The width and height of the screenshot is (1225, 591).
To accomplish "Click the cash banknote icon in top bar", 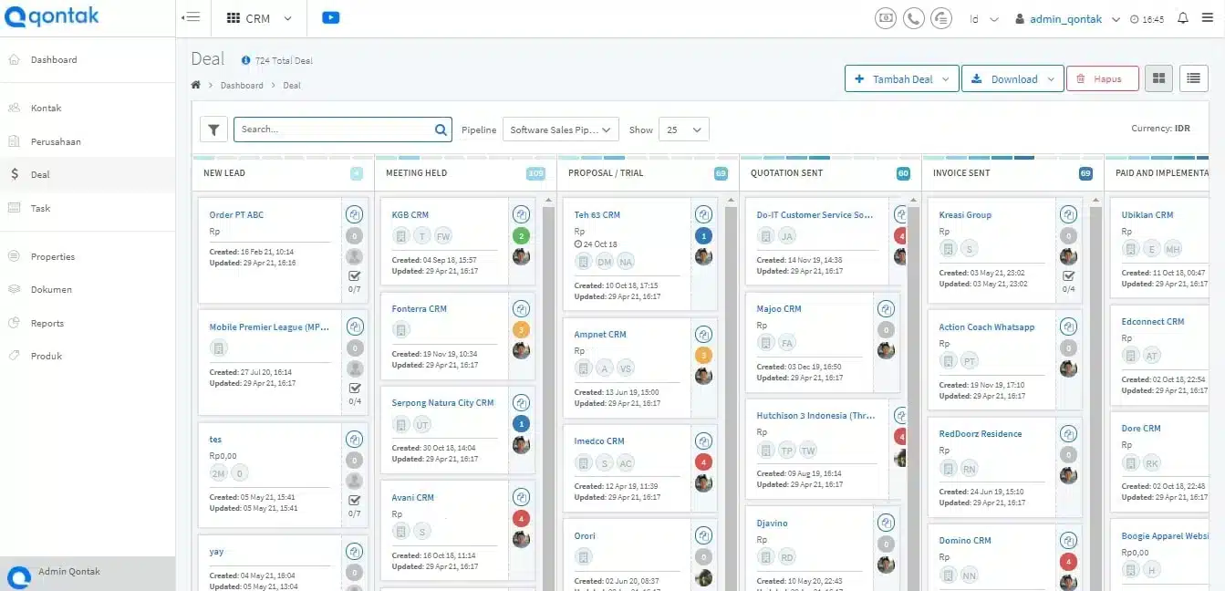I will [x=885, y=18].
